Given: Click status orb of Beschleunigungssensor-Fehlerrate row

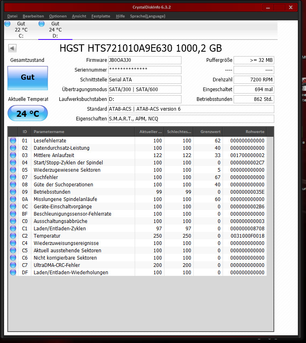Looking at the screenshot, I should pos(13,214).
